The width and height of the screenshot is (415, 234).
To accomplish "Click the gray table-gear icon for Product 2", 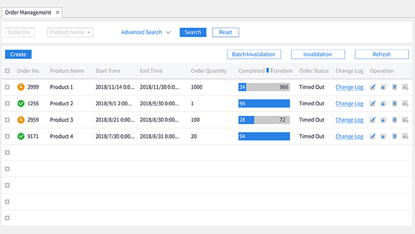I will (405, 104).
